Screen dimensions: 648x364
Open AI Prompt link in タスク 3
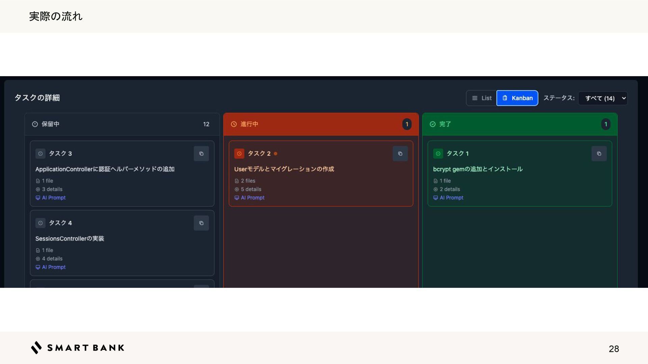click(x=53, y=198)
